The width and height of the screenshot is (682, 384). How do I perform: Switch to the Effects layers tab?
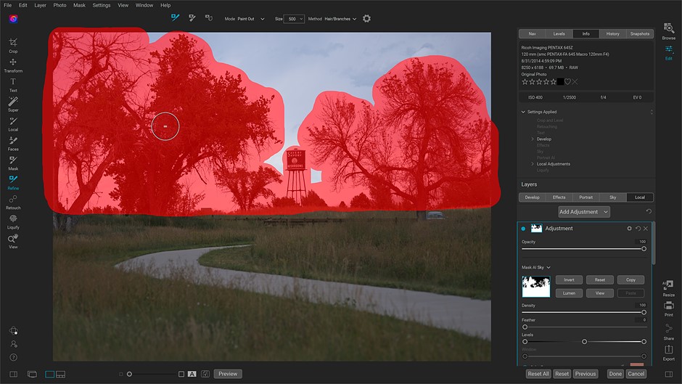(559, 197)
